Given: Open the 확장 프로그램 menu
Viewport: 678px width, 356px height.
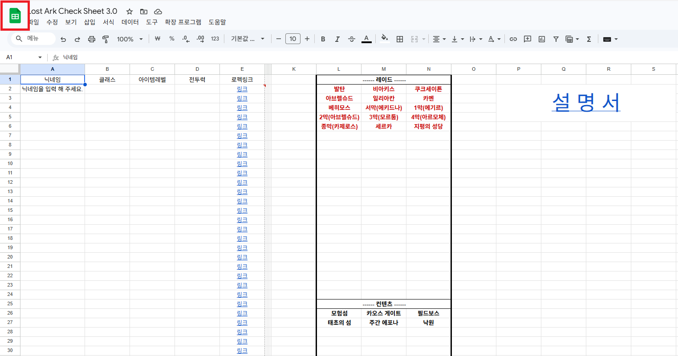Looking at the screenshot, I should click(183, 22).
